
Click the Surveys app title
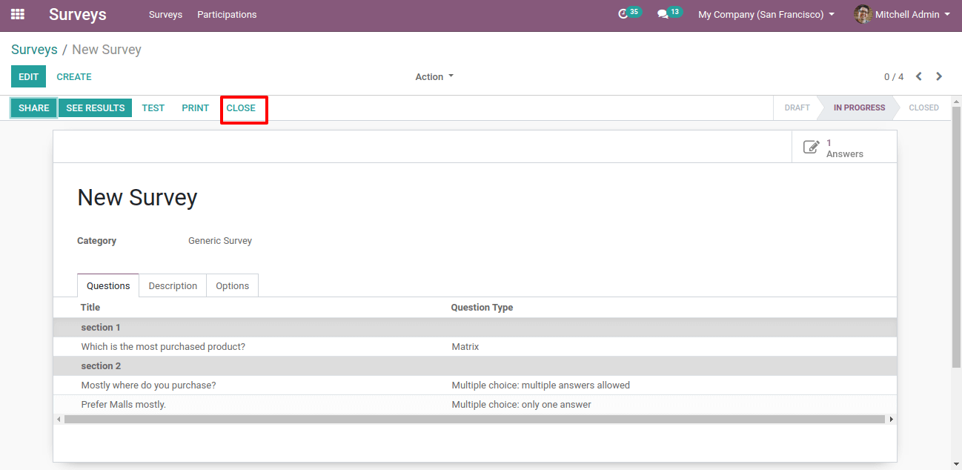78,14
